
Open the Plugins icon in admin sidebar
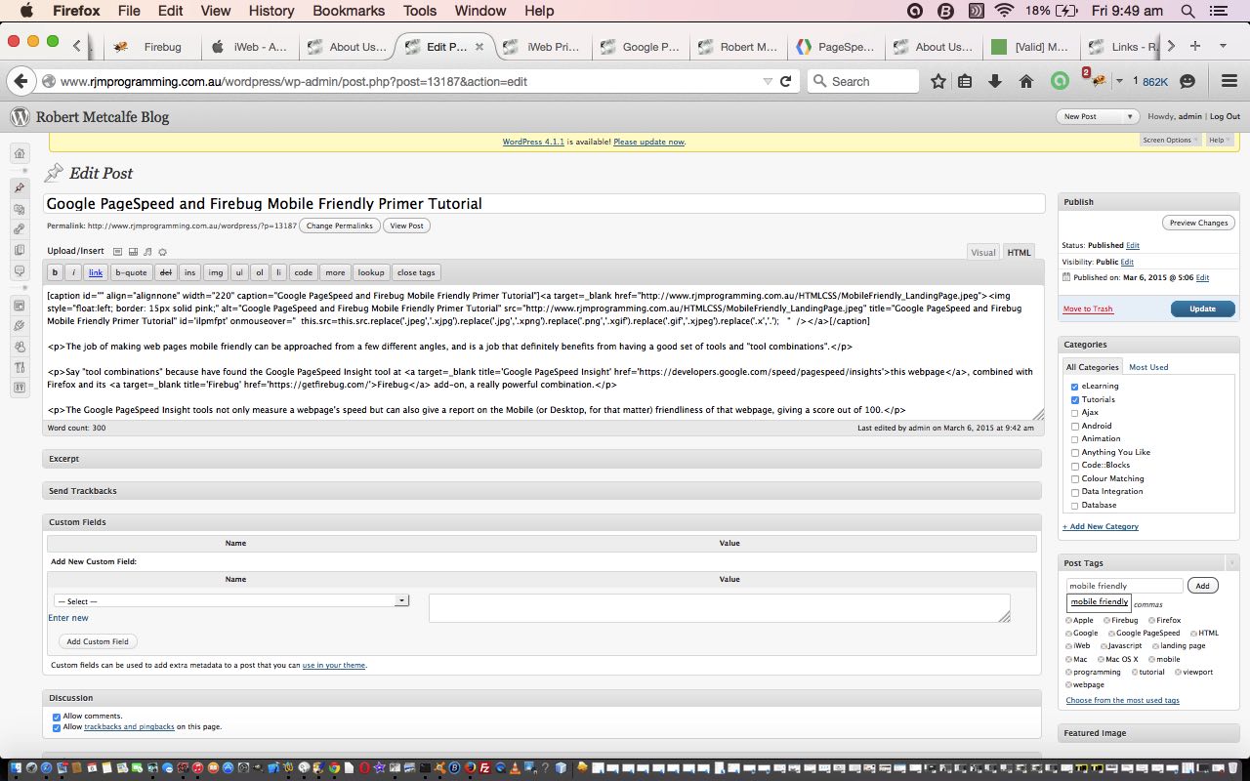20,326
